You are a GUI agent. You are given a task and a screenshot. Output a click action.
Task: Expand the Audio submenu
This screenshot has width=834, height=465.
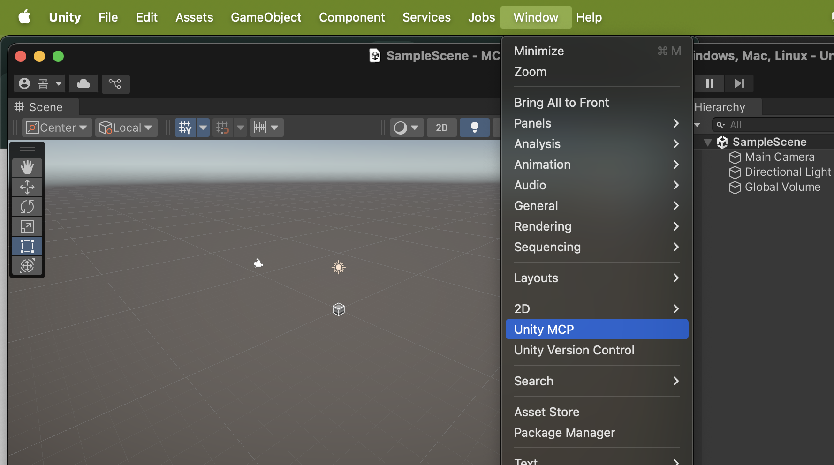coord(597,185)
